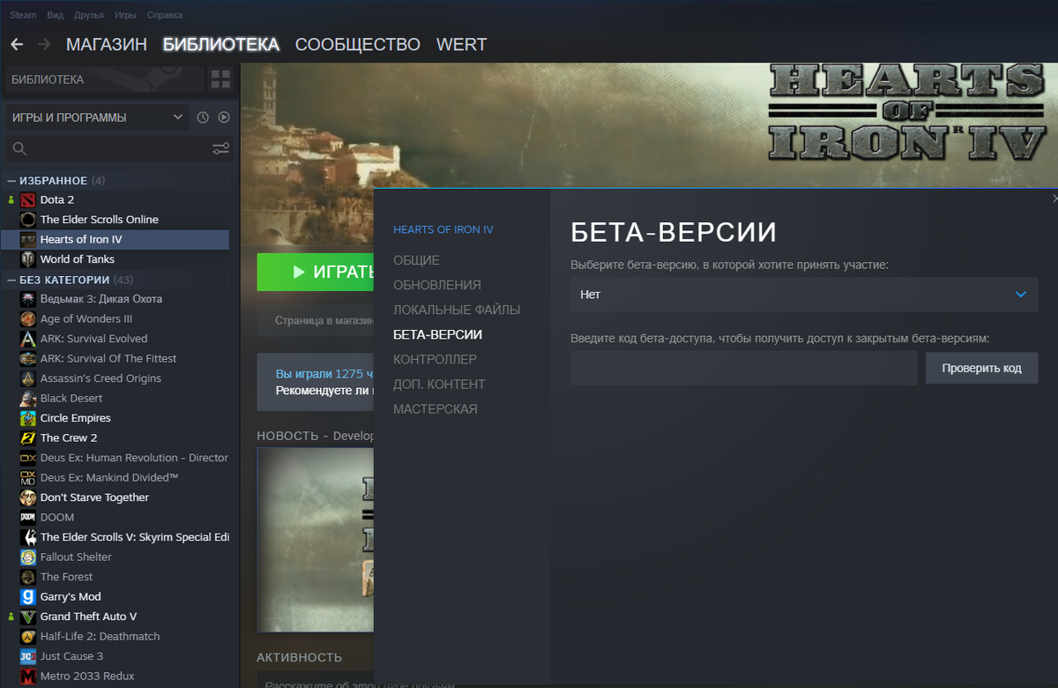This screenshot has height=688, width=1058.
Task: Click the library search magnifier icon
Action: (20, 148)
